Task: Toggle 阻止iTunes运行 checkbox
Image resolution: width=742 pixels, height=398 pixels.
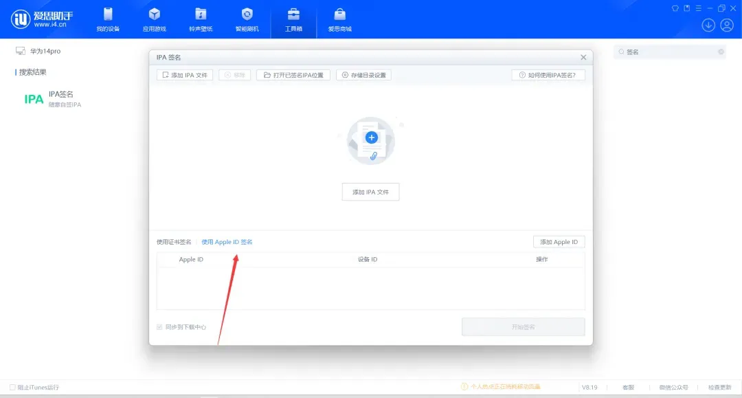Action: (x=12, y=387)
